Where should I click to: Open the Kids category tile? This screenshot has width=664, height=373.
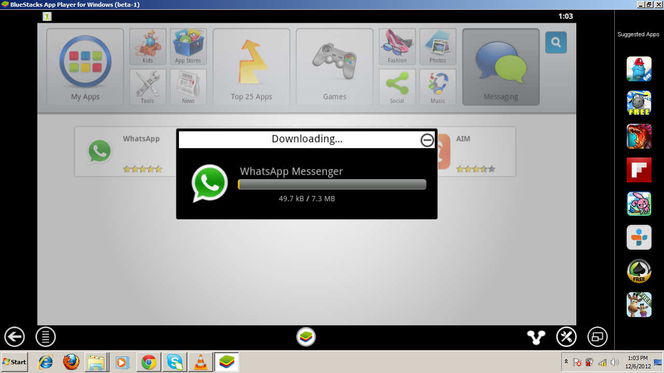(148, 47)
